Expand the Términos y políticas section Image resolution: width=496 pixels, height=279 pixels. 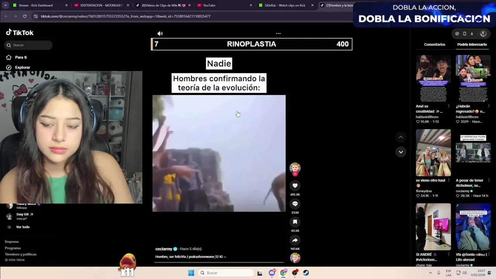21,254
